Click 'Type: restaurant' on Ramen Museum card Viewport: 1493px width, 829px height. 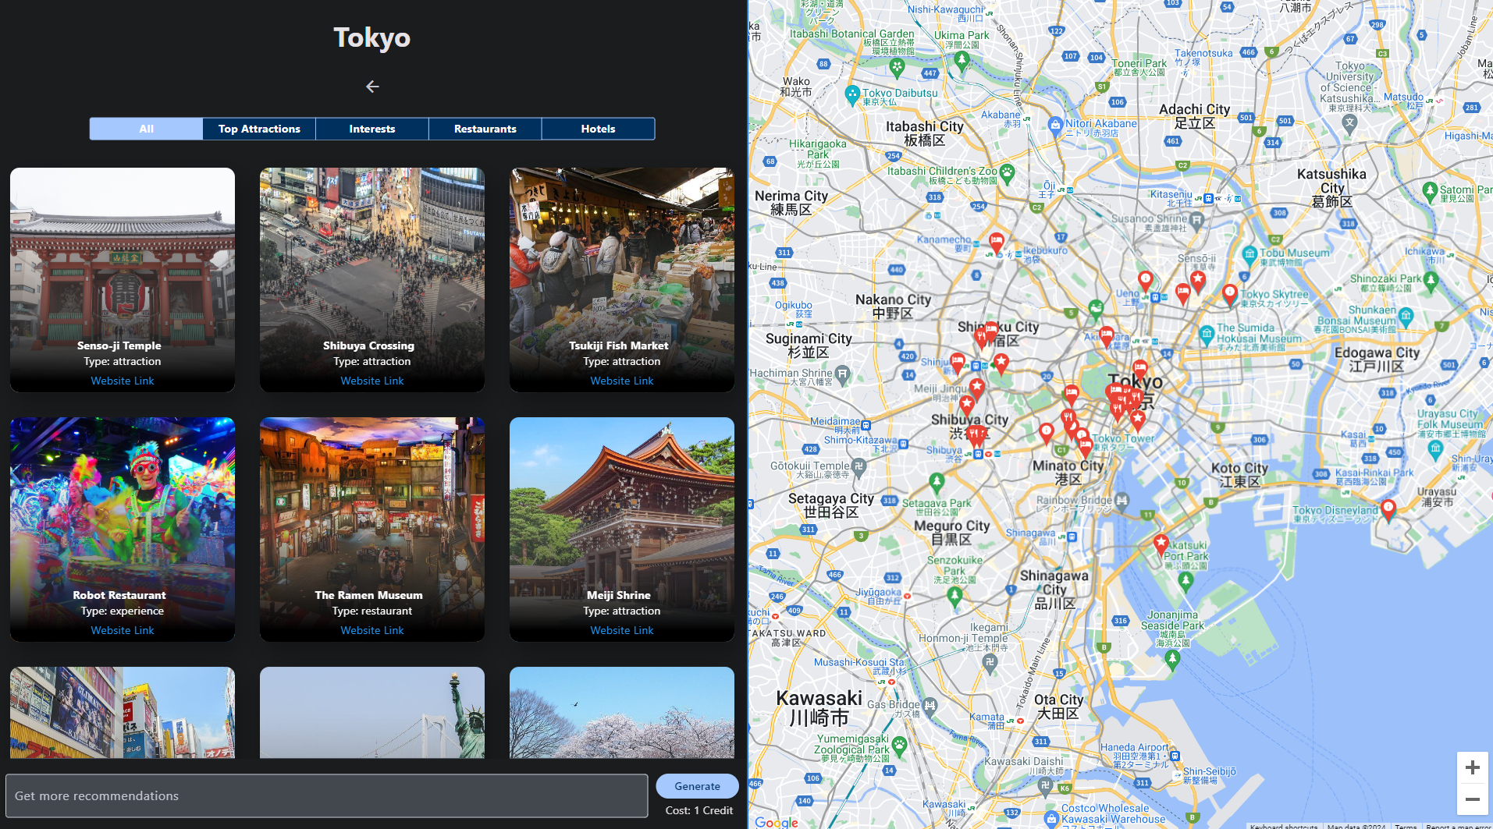tap(372, 611)
